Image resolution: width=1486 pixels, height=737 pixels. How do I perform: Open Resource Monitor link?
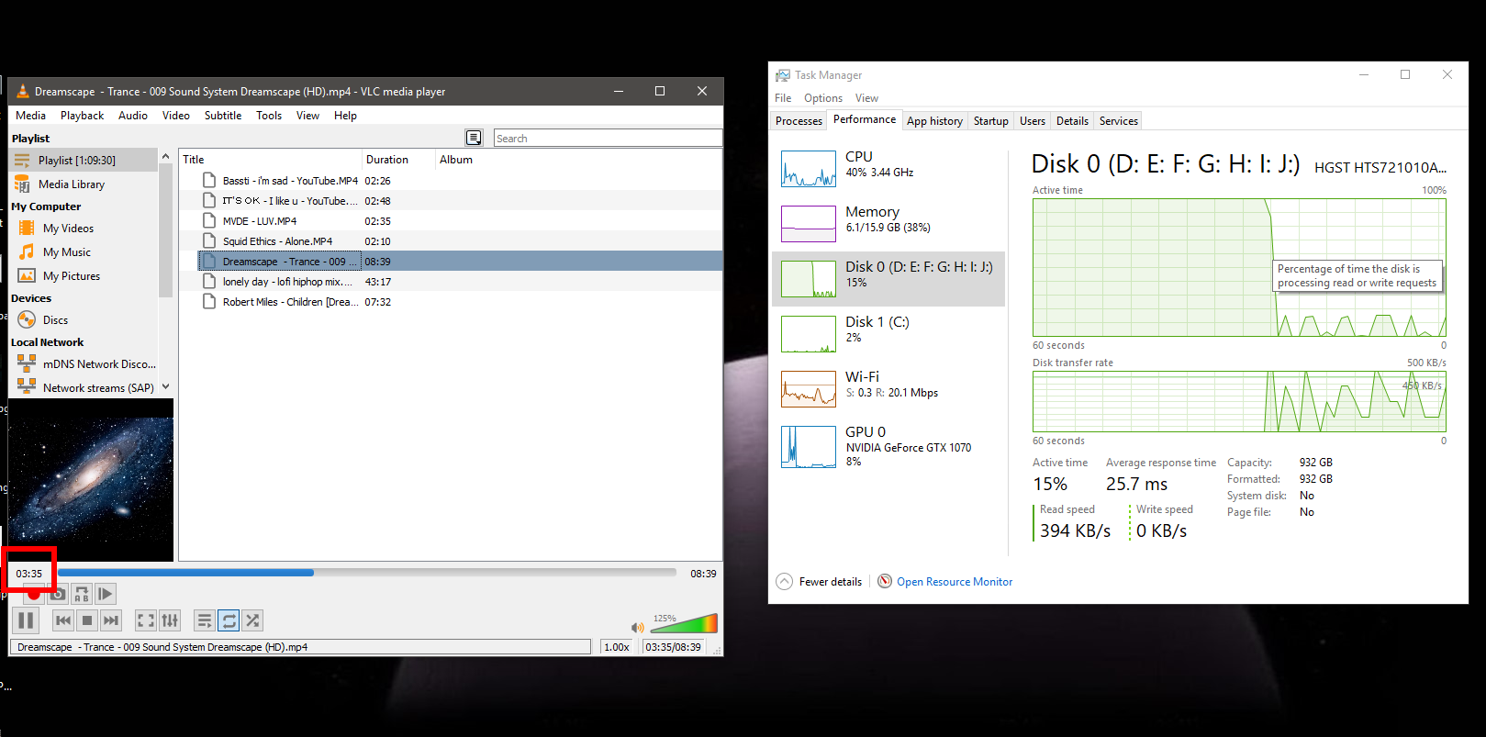pyautogui.click(x=955, y=582)
